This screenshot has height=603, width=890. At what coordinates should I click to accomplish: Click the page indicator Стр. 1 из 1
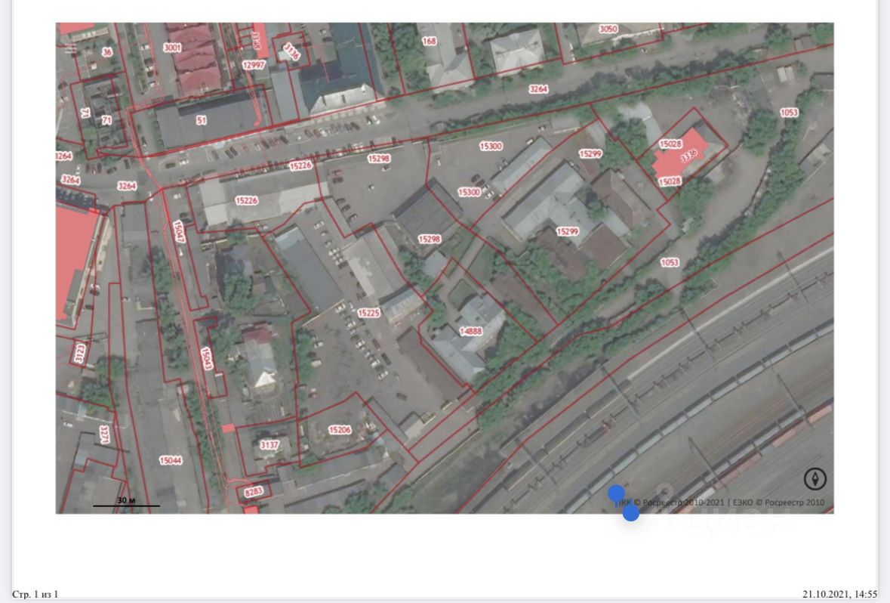35,595
